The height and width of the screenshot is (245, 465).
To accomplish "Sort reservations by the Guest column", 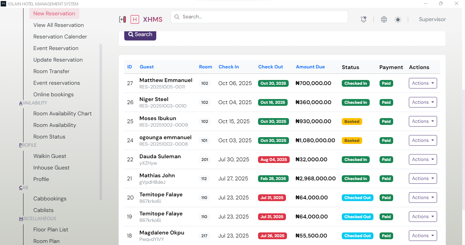I will click(147, 67).
